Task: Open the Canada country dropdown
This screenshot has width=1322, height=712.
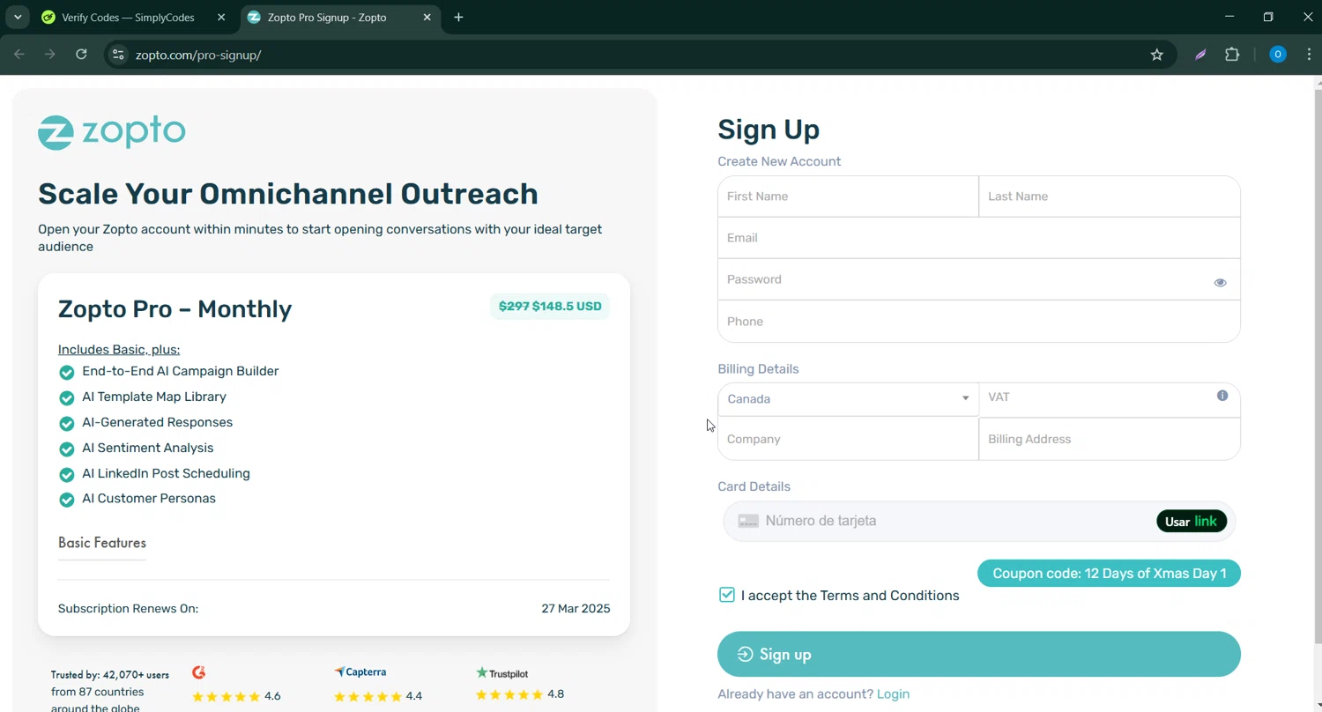Action: [x=848, y=399]
